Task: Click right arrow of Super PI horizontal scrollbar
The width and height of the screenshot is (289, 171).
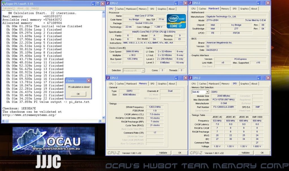Action: click(100, 121)
